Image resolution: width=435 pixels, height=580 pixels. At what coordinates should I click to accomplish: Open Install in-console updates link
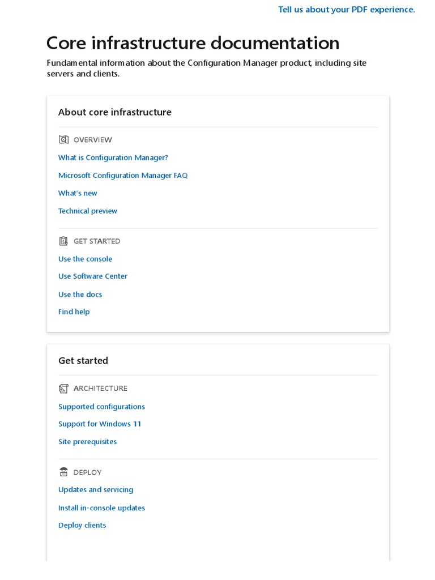coord(101,508)
